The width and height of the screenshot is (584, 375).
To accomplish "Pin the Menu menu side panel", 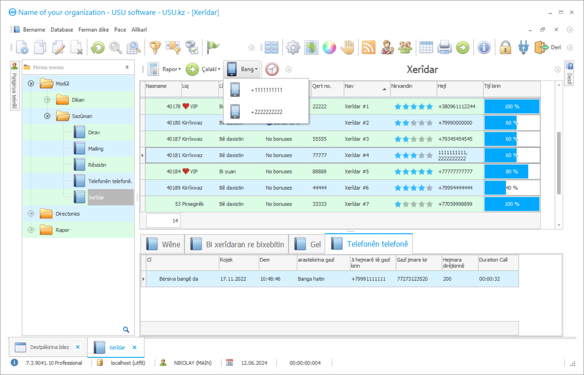I will (127, 67).
